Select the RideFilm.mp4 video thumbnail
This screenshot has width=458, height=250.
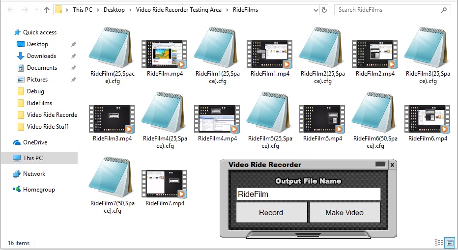tap(165, 54)
